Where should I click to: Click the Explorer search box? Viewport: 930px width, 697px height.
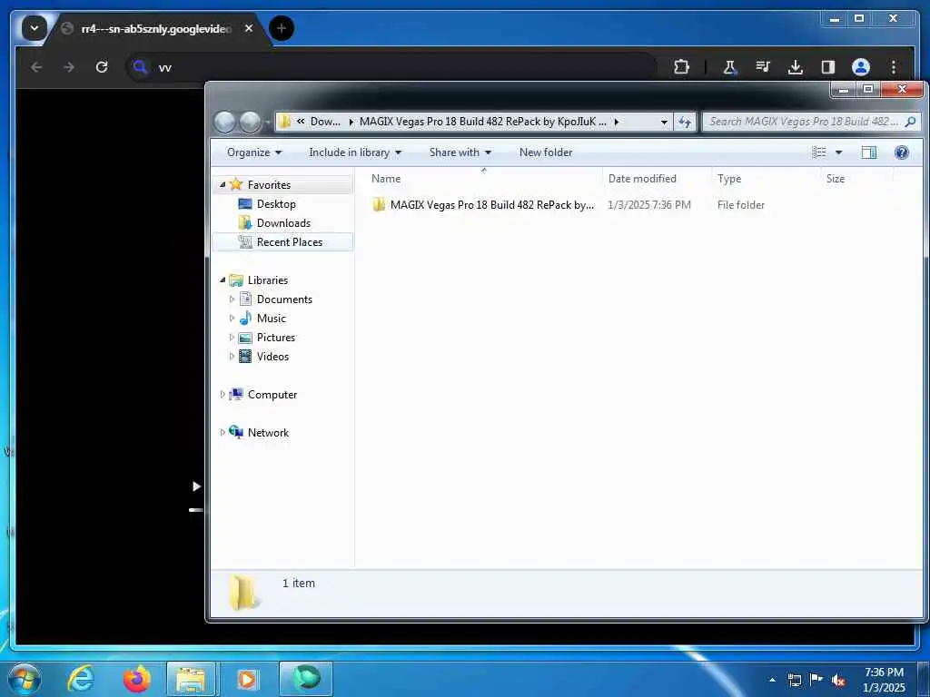point(811,122)
